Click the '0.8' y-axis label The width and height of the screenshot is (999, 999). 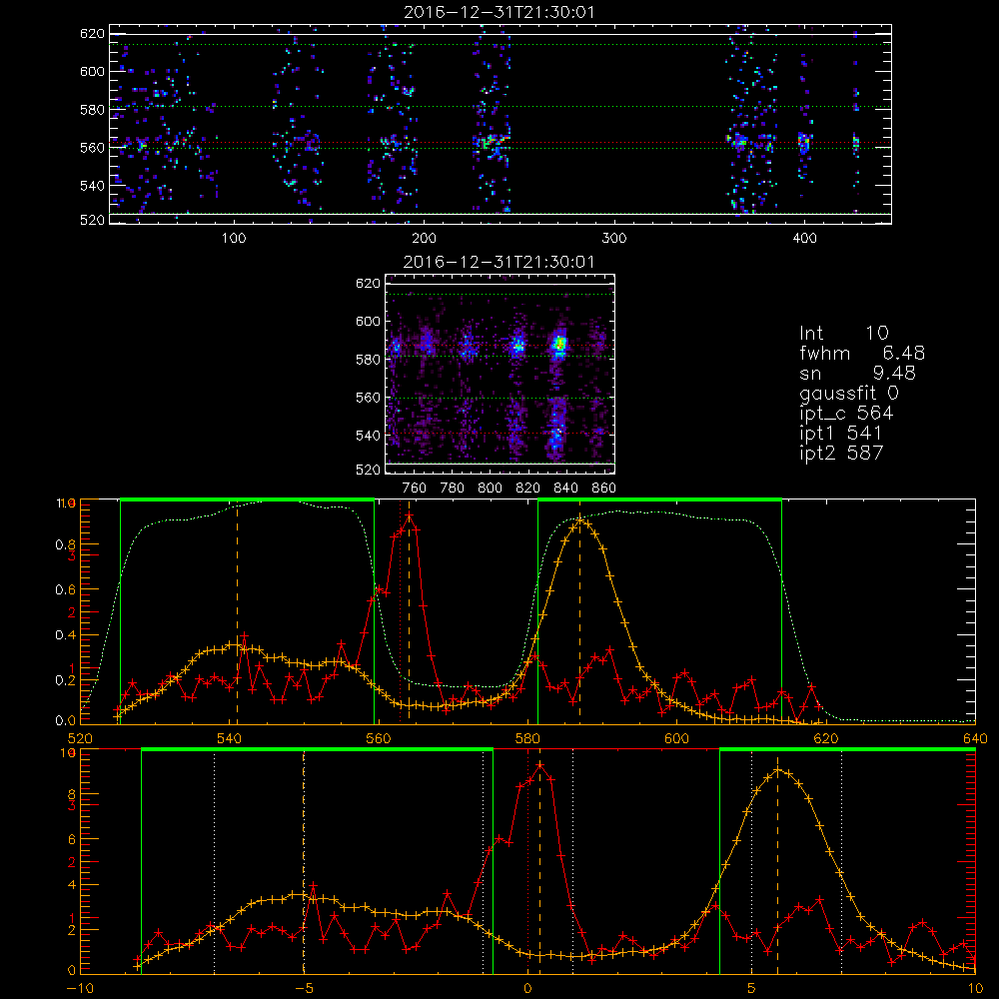point(65,544)
